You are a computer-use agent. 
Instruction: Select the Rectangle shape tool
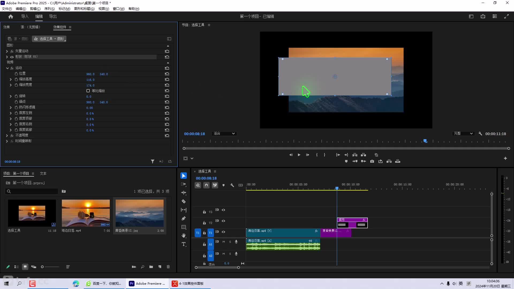(x=184, y=227)
